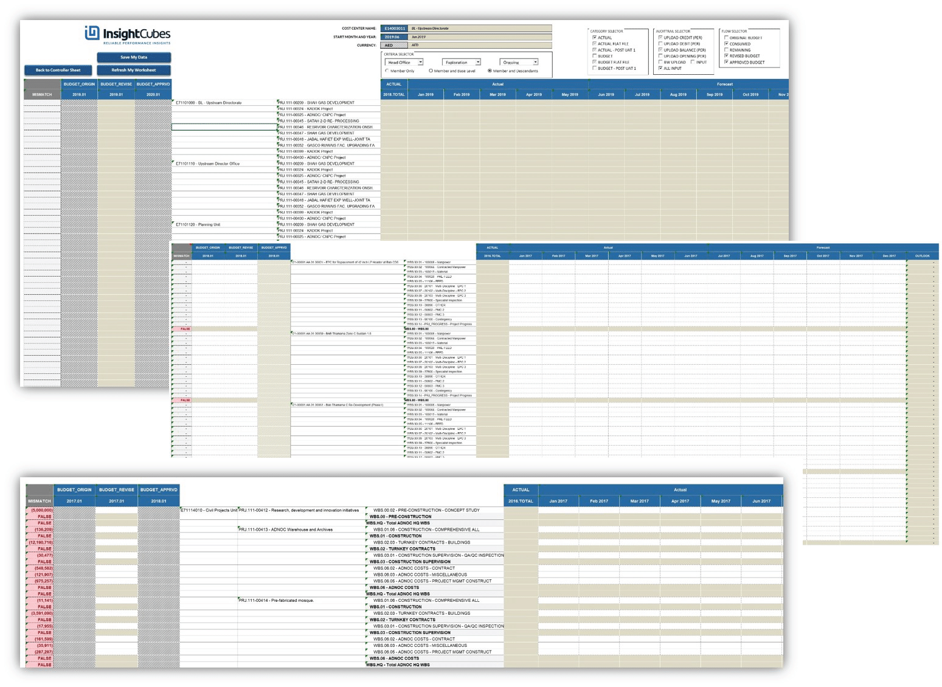
Task: Select the Jun 2019 forecast column header
Action: click(606, 95)
